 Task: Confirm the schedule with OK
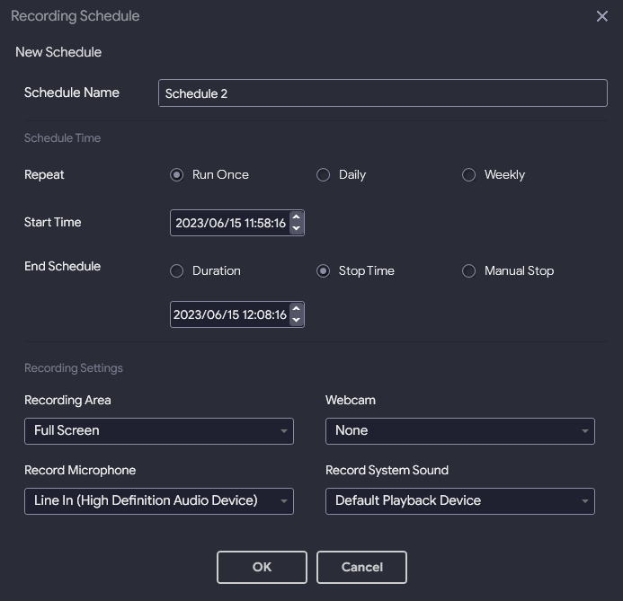[x=262, y=567]
